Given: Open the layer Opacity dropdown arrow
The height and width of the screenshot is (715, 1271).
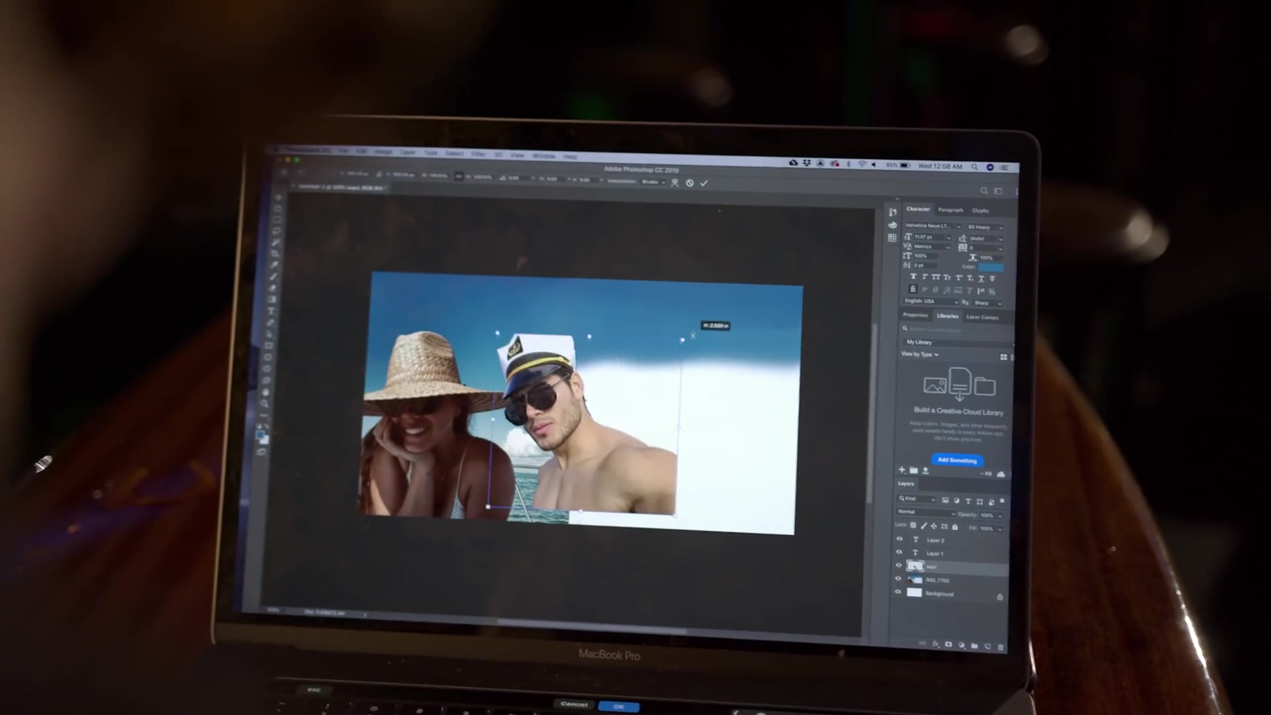Looking at the screenshot, I should click(1000, 516).
